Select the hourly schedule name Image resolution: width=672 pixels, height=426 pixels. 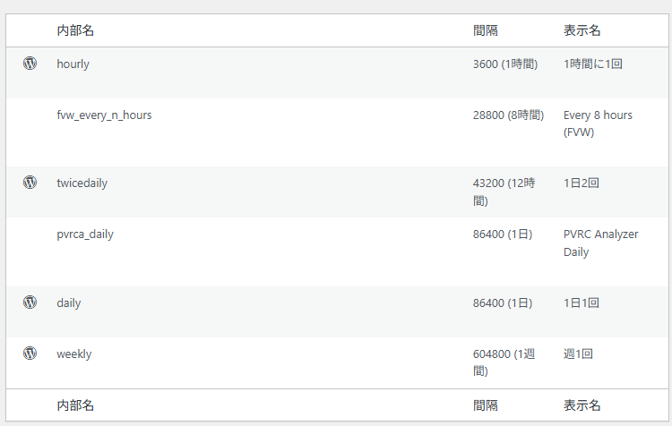click(73, 64)
